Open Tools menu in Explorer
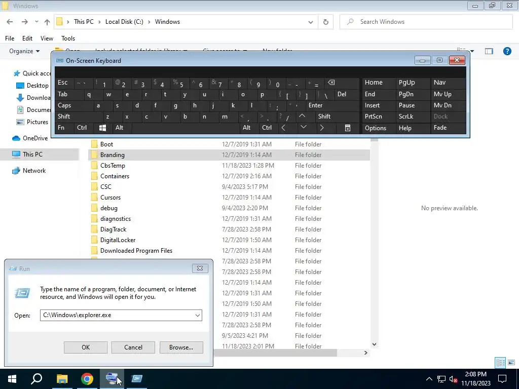Screen dimensions: 519x389 (x=68, y=38)
